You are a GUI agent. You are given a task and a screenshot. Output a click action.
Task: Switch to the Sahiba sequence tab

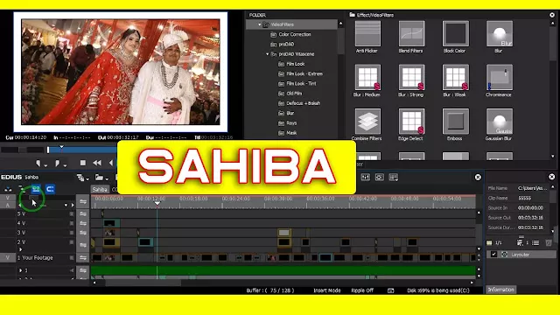pyautogui.click(x=100, y=189)
